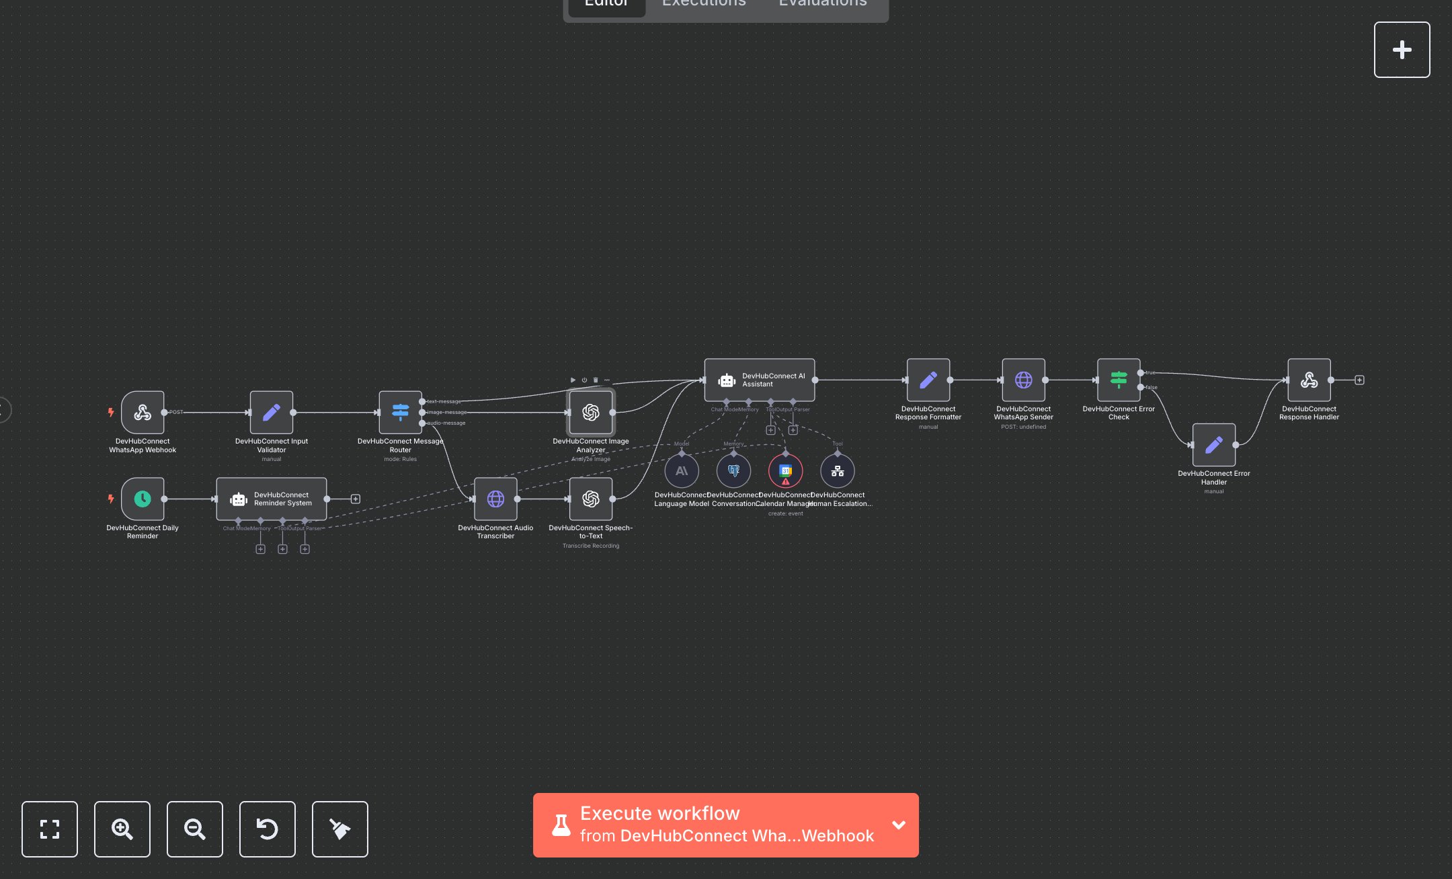Tidy up the workflow nodes
This screenshot has width=1452, height=879.
(x=339, y=829)
